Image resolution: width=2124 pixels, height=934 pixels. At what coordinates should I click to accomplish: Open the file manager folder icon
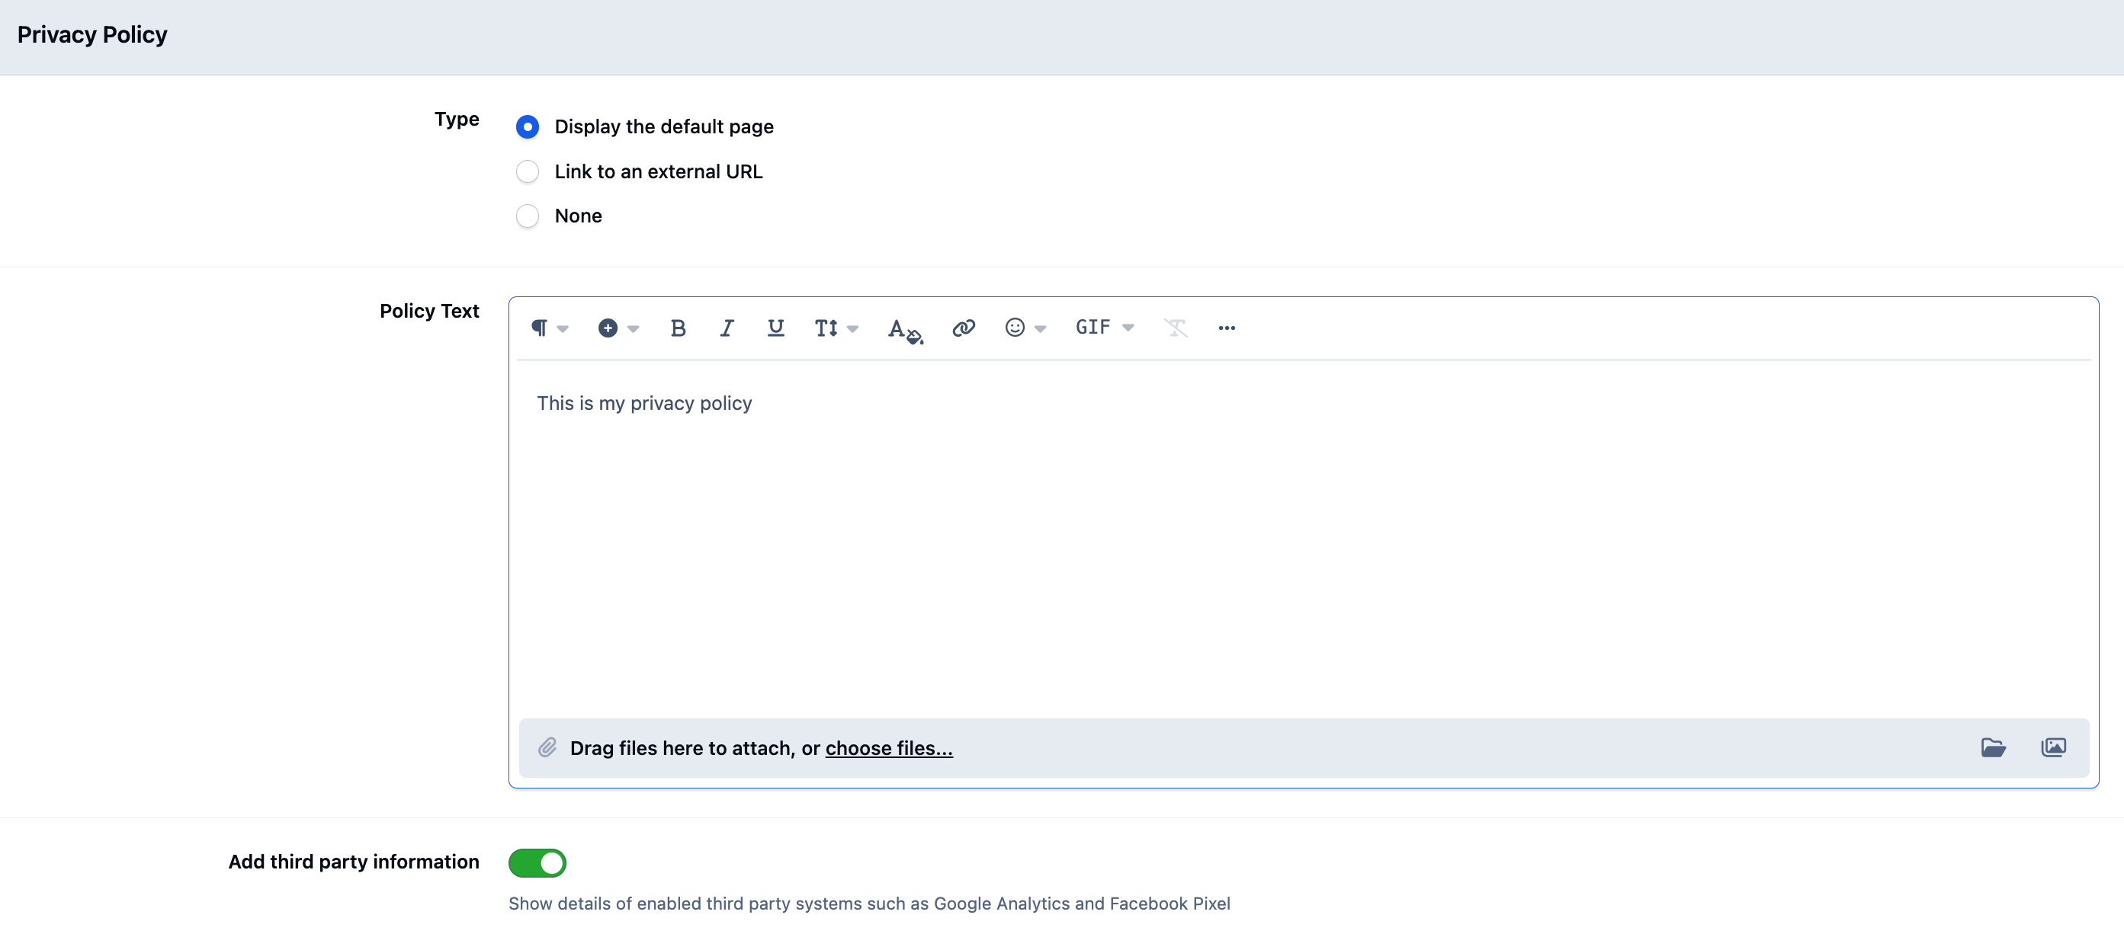tap(1993, 747)
